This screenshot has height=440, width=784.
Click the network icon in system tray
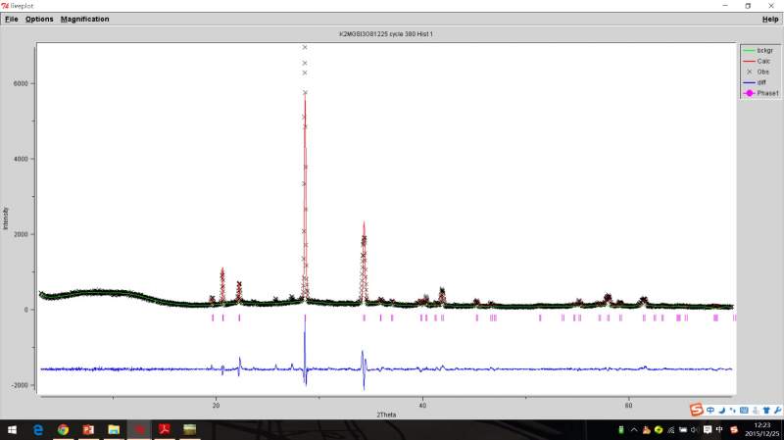[x=671, y=430]
